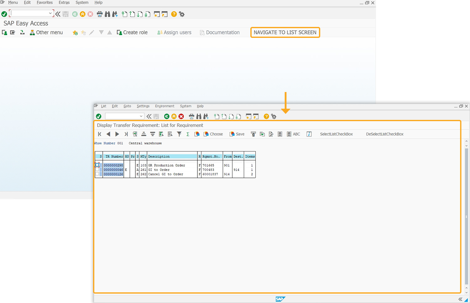Go to next page in list toolbar

(117, 134)
